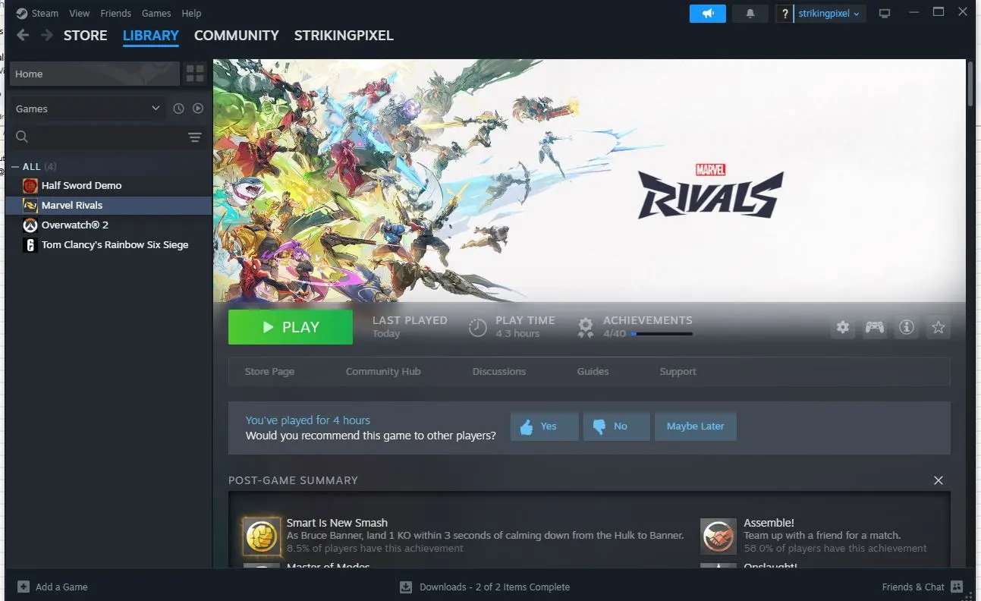Open the Friends & Chat icon
The image size is (981, 601).
[x=957, y=587]
